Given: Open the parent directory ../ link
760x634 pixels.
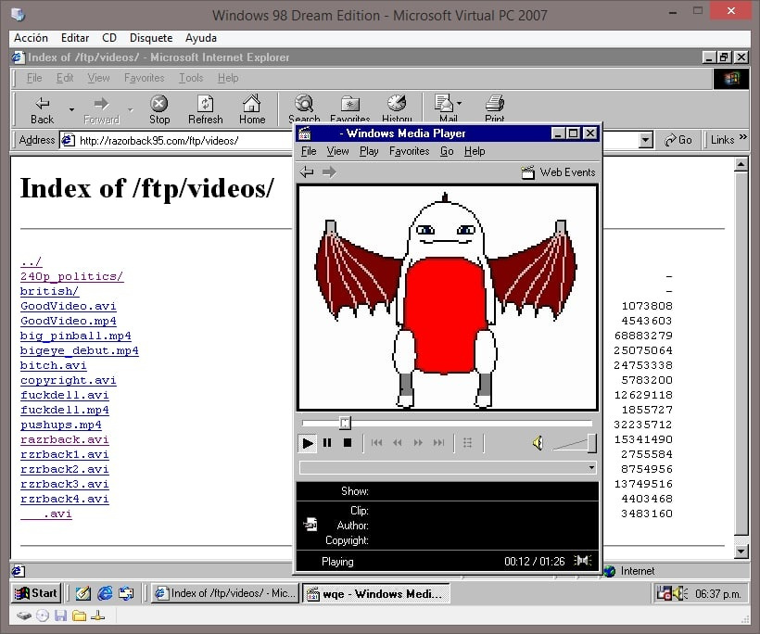Looking at the screenshot, I should coord(31,261).
